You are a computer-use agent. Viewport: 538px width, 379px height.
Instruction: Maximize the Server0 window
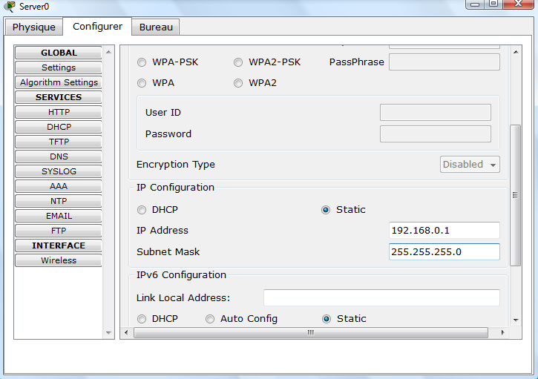tap(493, 4)
